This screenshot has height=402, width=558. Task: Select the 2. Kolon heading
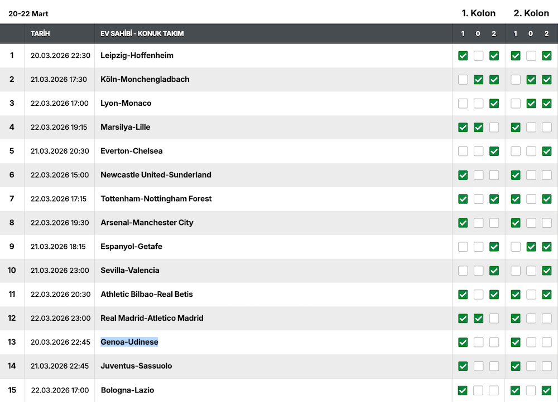point(531,13)
